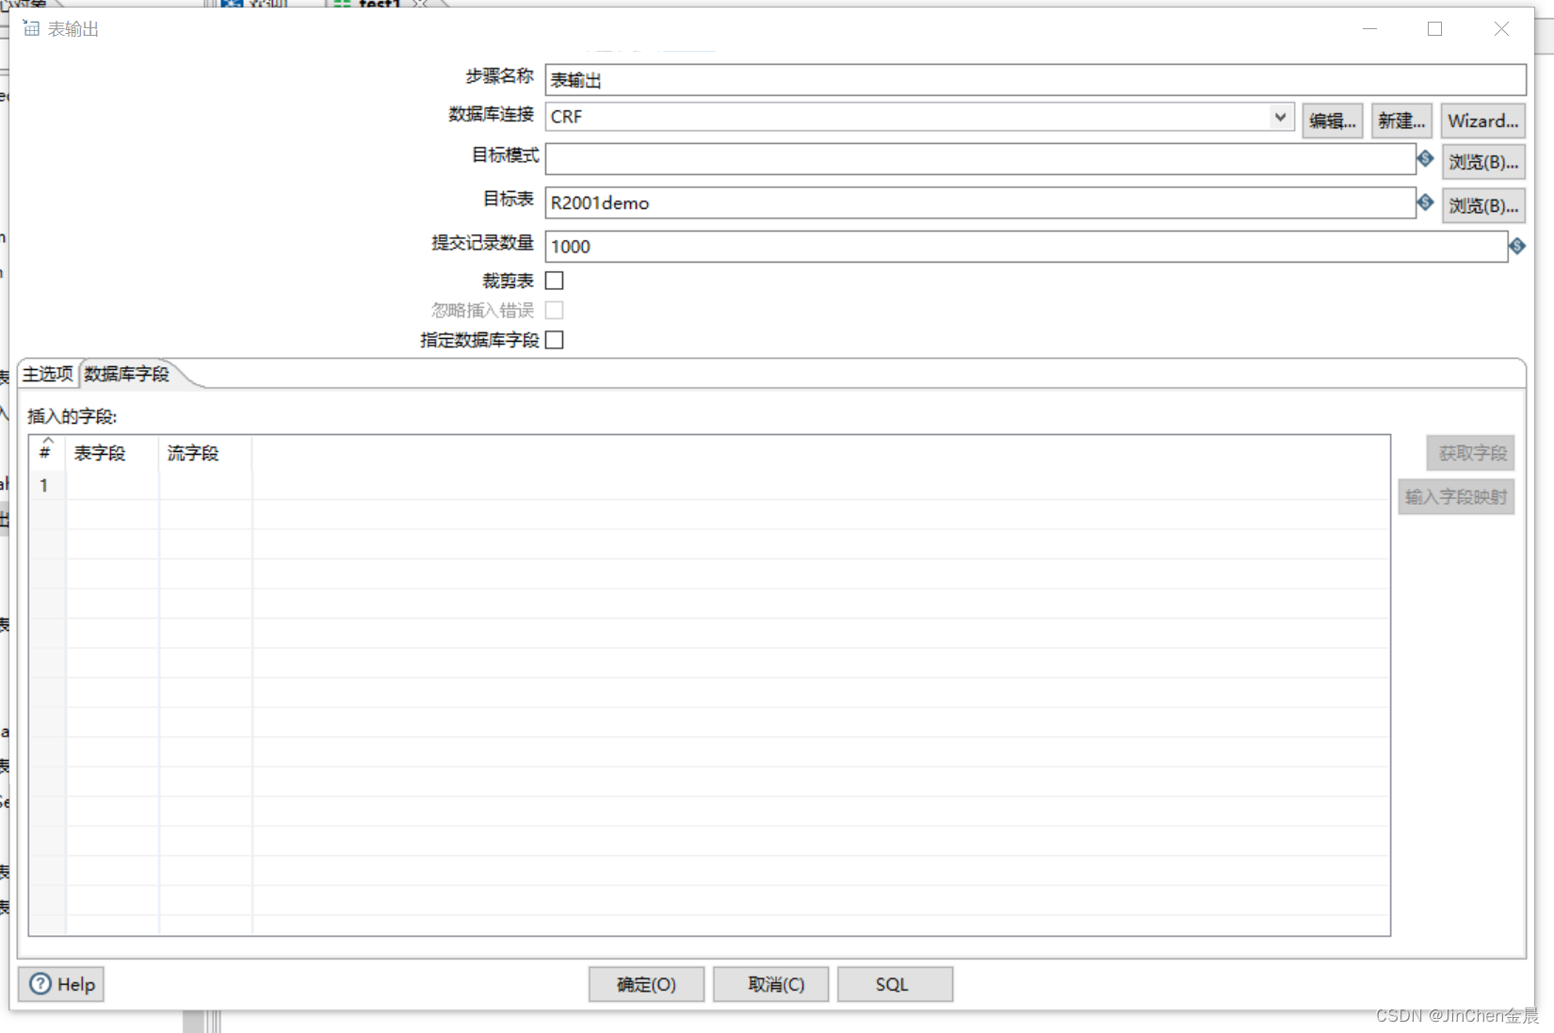Click row 1 流字段 cell
The width and height of the screenshot is (1554, 1033).
(x=205, y=485)
